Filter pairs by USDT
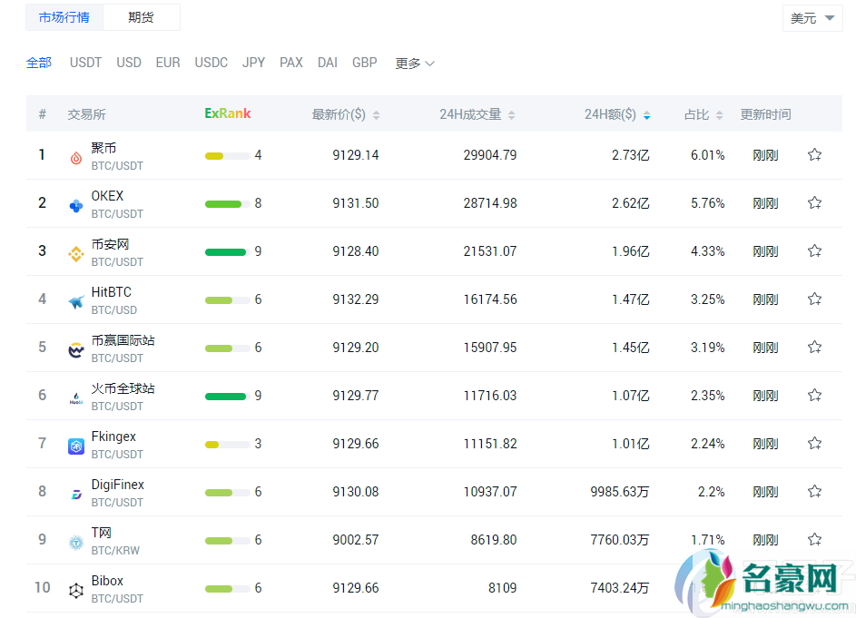 click(85, 63)
